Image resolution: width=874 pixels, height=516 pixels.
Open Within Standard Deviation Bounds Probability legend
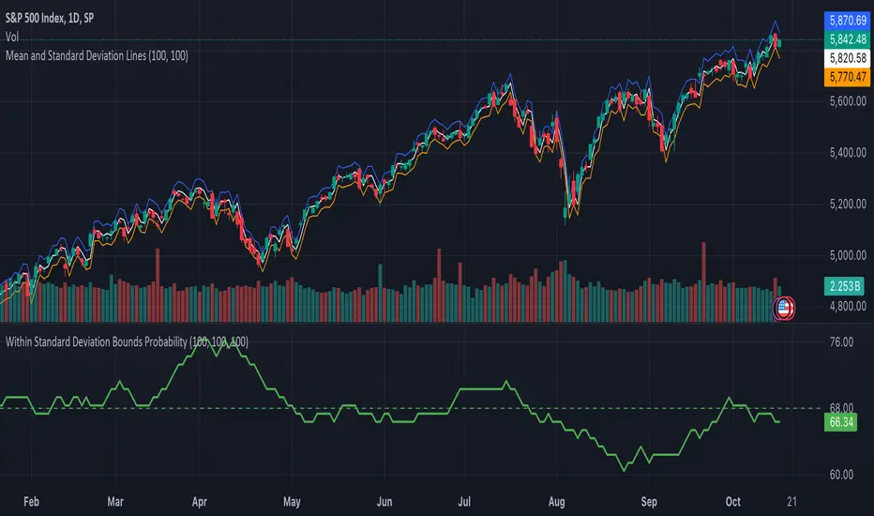[x=127, y=341]
